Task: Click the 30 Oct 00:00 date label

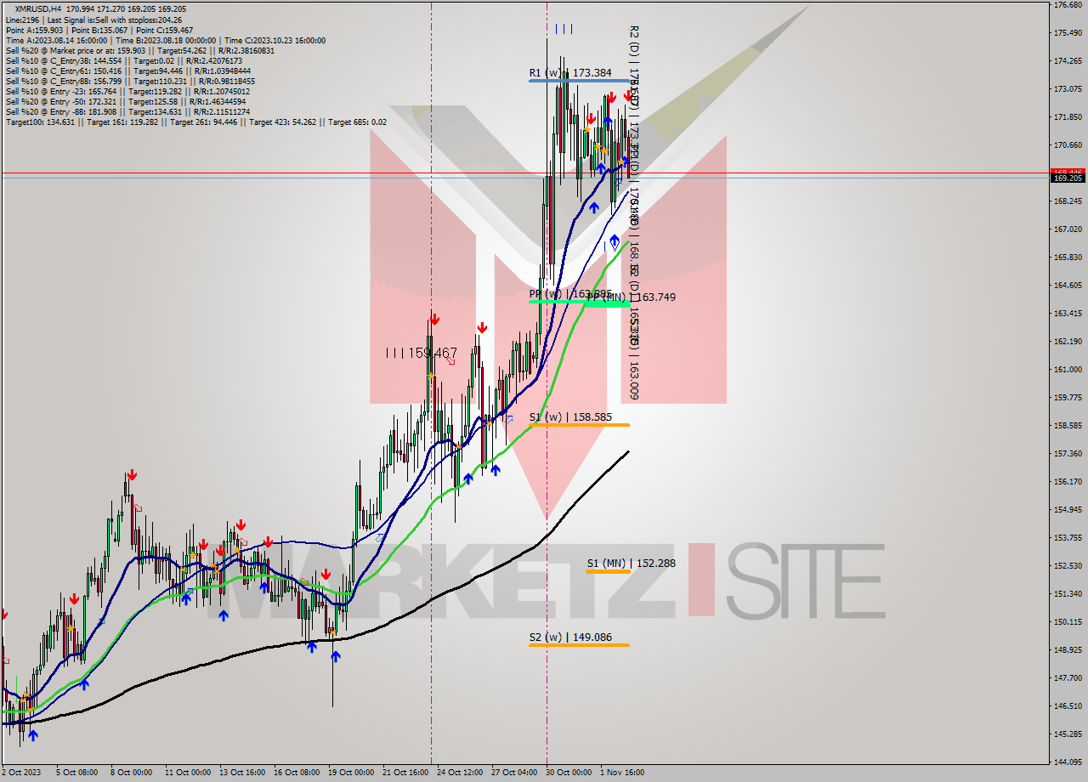Action: pos(569,773)
